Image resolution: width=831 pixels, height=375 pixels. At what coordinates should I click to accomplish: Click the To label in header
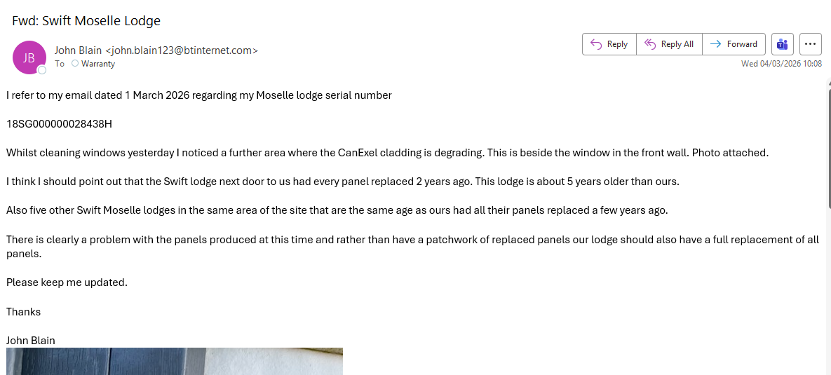60,64
